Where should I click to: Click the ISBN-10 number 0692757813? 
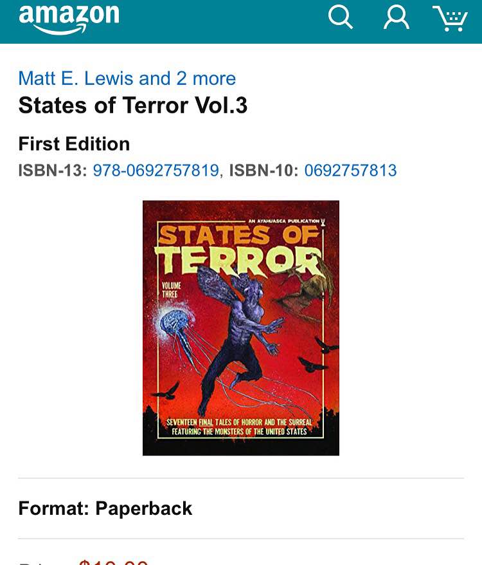tap(350, 170)
